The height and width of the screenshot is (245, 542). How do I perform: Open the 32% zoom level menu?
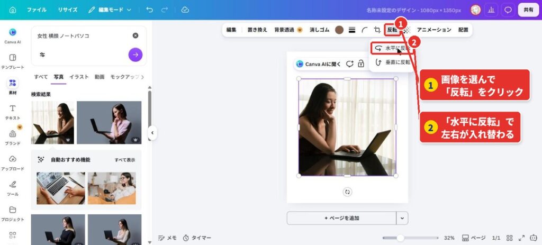click(x=449, y=238)
